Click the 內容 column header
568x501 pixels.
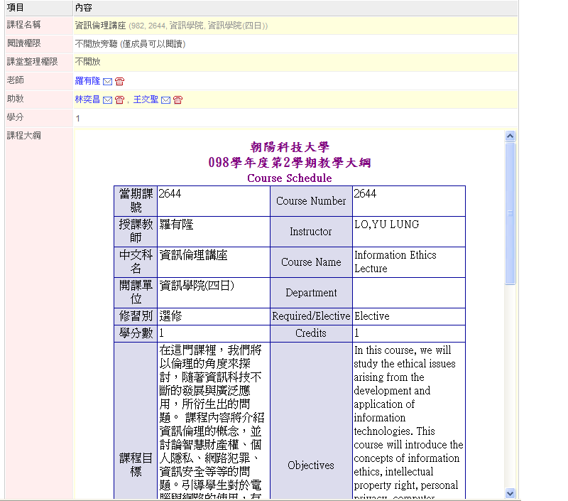pos(82,7)
